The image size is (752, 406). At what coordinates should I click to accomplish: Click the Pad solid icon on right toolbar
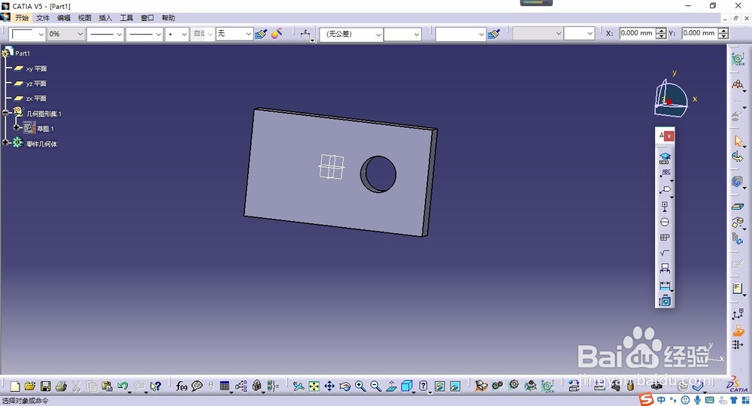[x=738, y=207]
